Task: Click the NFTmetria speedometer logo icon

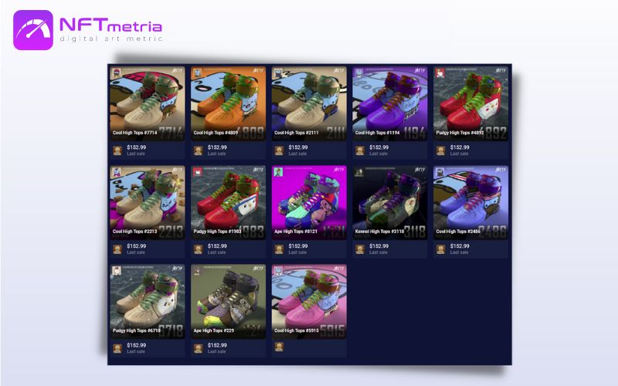Action: pyautogui.click(x=33, y=30)
